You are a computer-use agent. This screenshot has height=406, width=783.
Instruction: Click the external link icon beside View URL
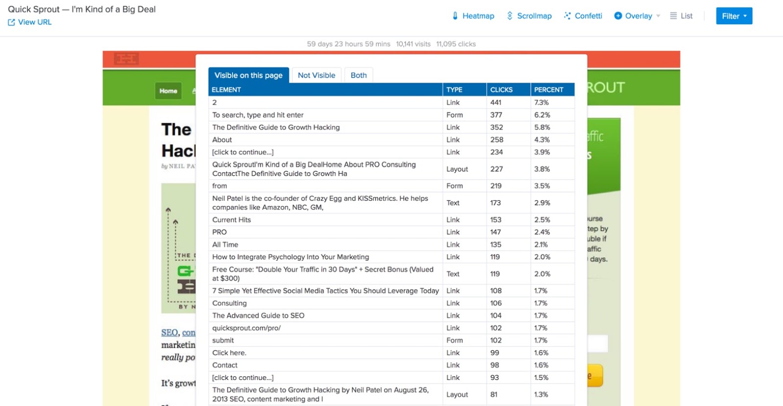tap(11, 23)
